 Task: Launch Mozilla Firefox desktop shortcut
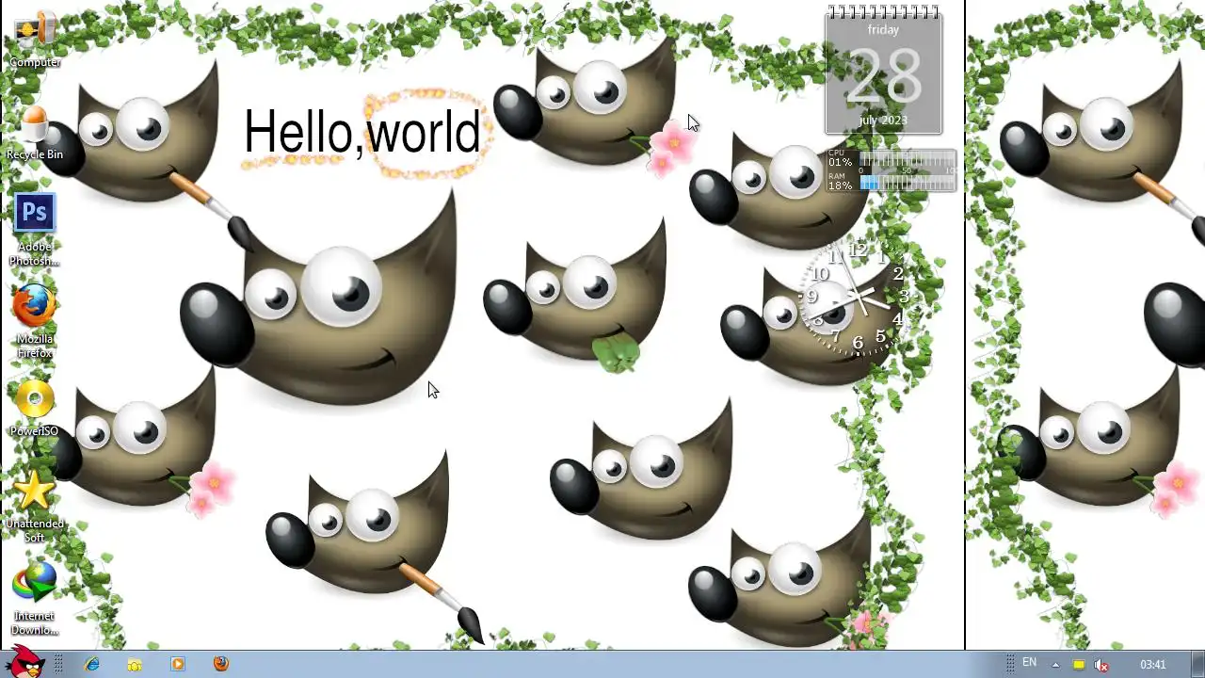pyautogui.click(x=35, y=322)
